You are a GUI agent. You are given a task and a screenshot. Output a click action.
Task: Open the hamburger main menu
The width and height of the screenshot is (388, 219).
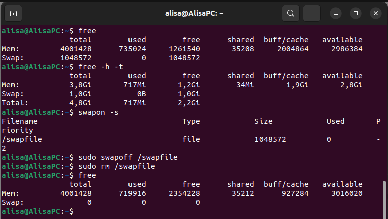(312, 13)
